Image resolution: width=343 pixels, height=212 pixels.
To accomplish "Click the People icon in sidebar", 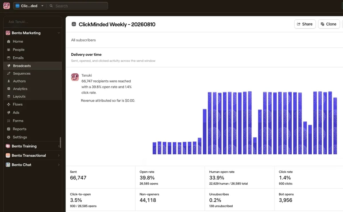I will [x=9, y=49].
